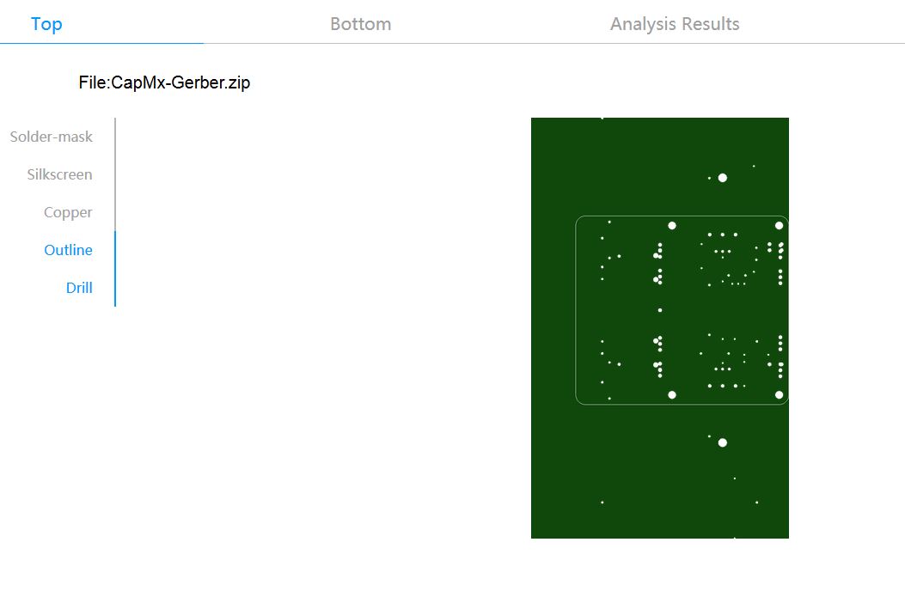Open the Analysis Results tab
The width and height of the screenshot is (905, 597).
click(675, 24)
